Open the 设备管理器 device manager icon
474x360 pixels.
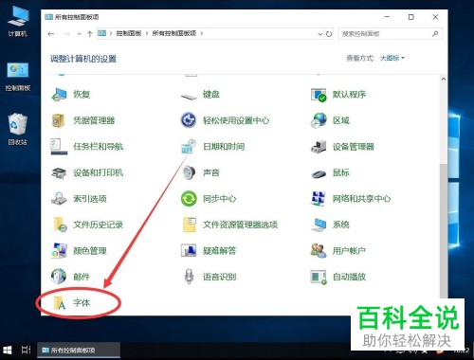[x=319, y=147]
